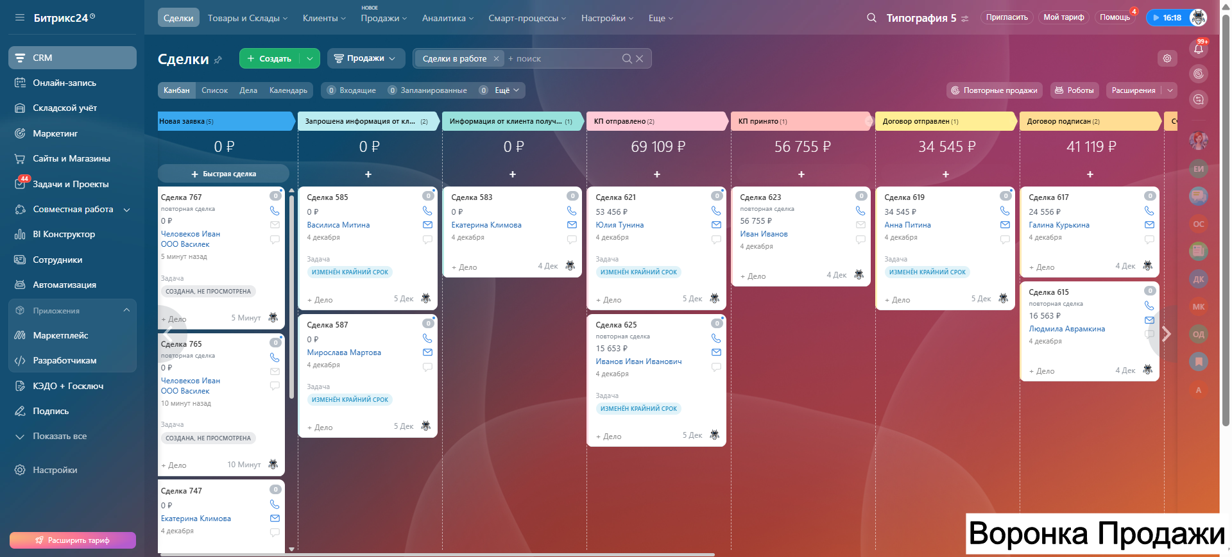
Task: Click the profile avatar next to the timer
Action: point(1197,18)
